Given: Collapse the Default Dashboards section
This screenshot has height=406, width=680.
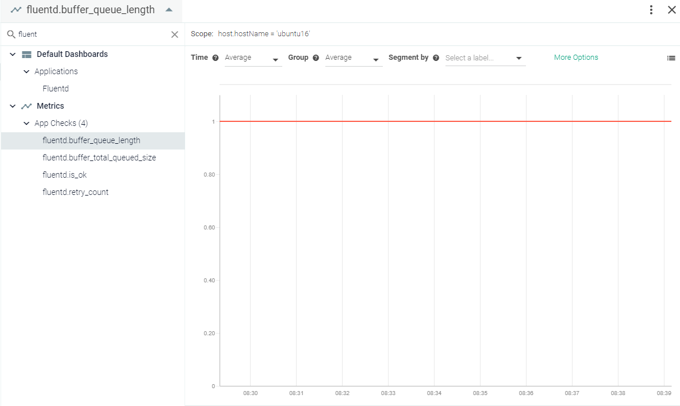Looking at the screenshot, I should pos(13,54).
